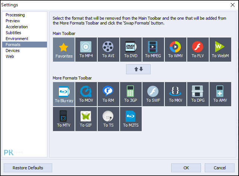Image resolution: width=239 pixels, height=176 pixels.
Task: Switch to Environment settings
Action: point(25,39)
